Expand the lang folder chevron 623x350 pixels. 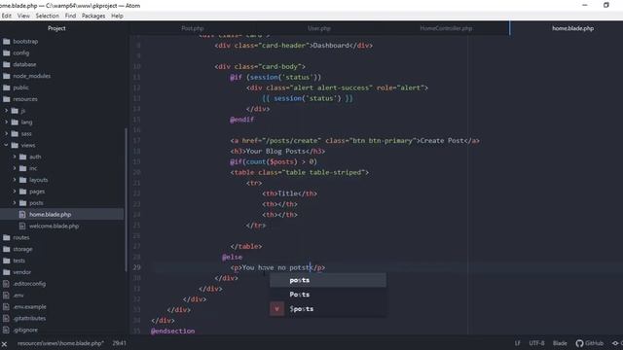pyautogui.click(x=6, y=122)
